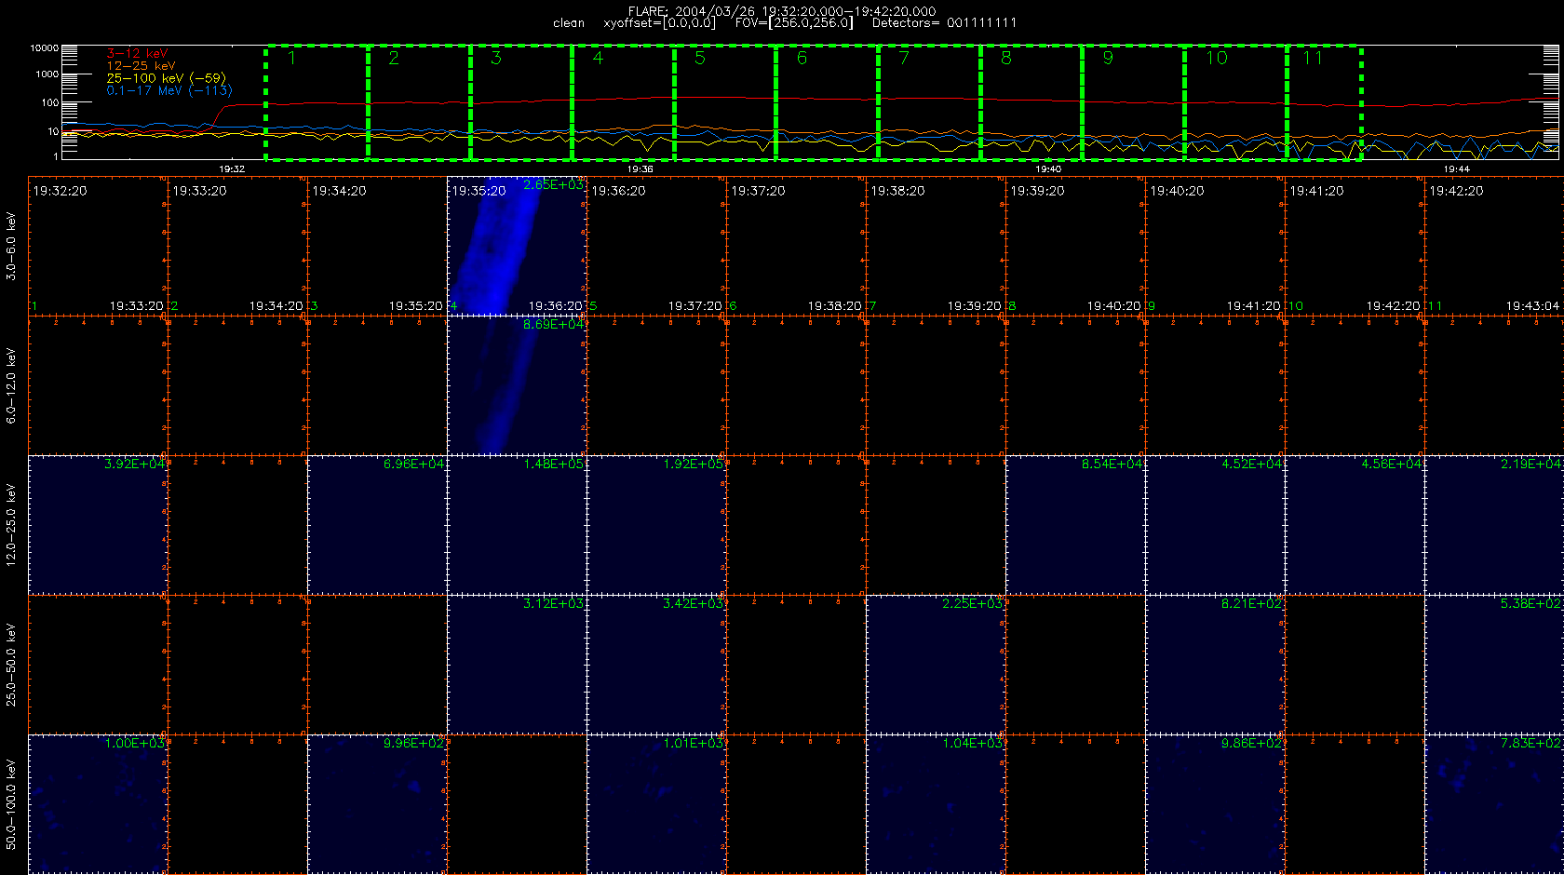Click the 19:36:20 start time in column 5

coord(619,191)
